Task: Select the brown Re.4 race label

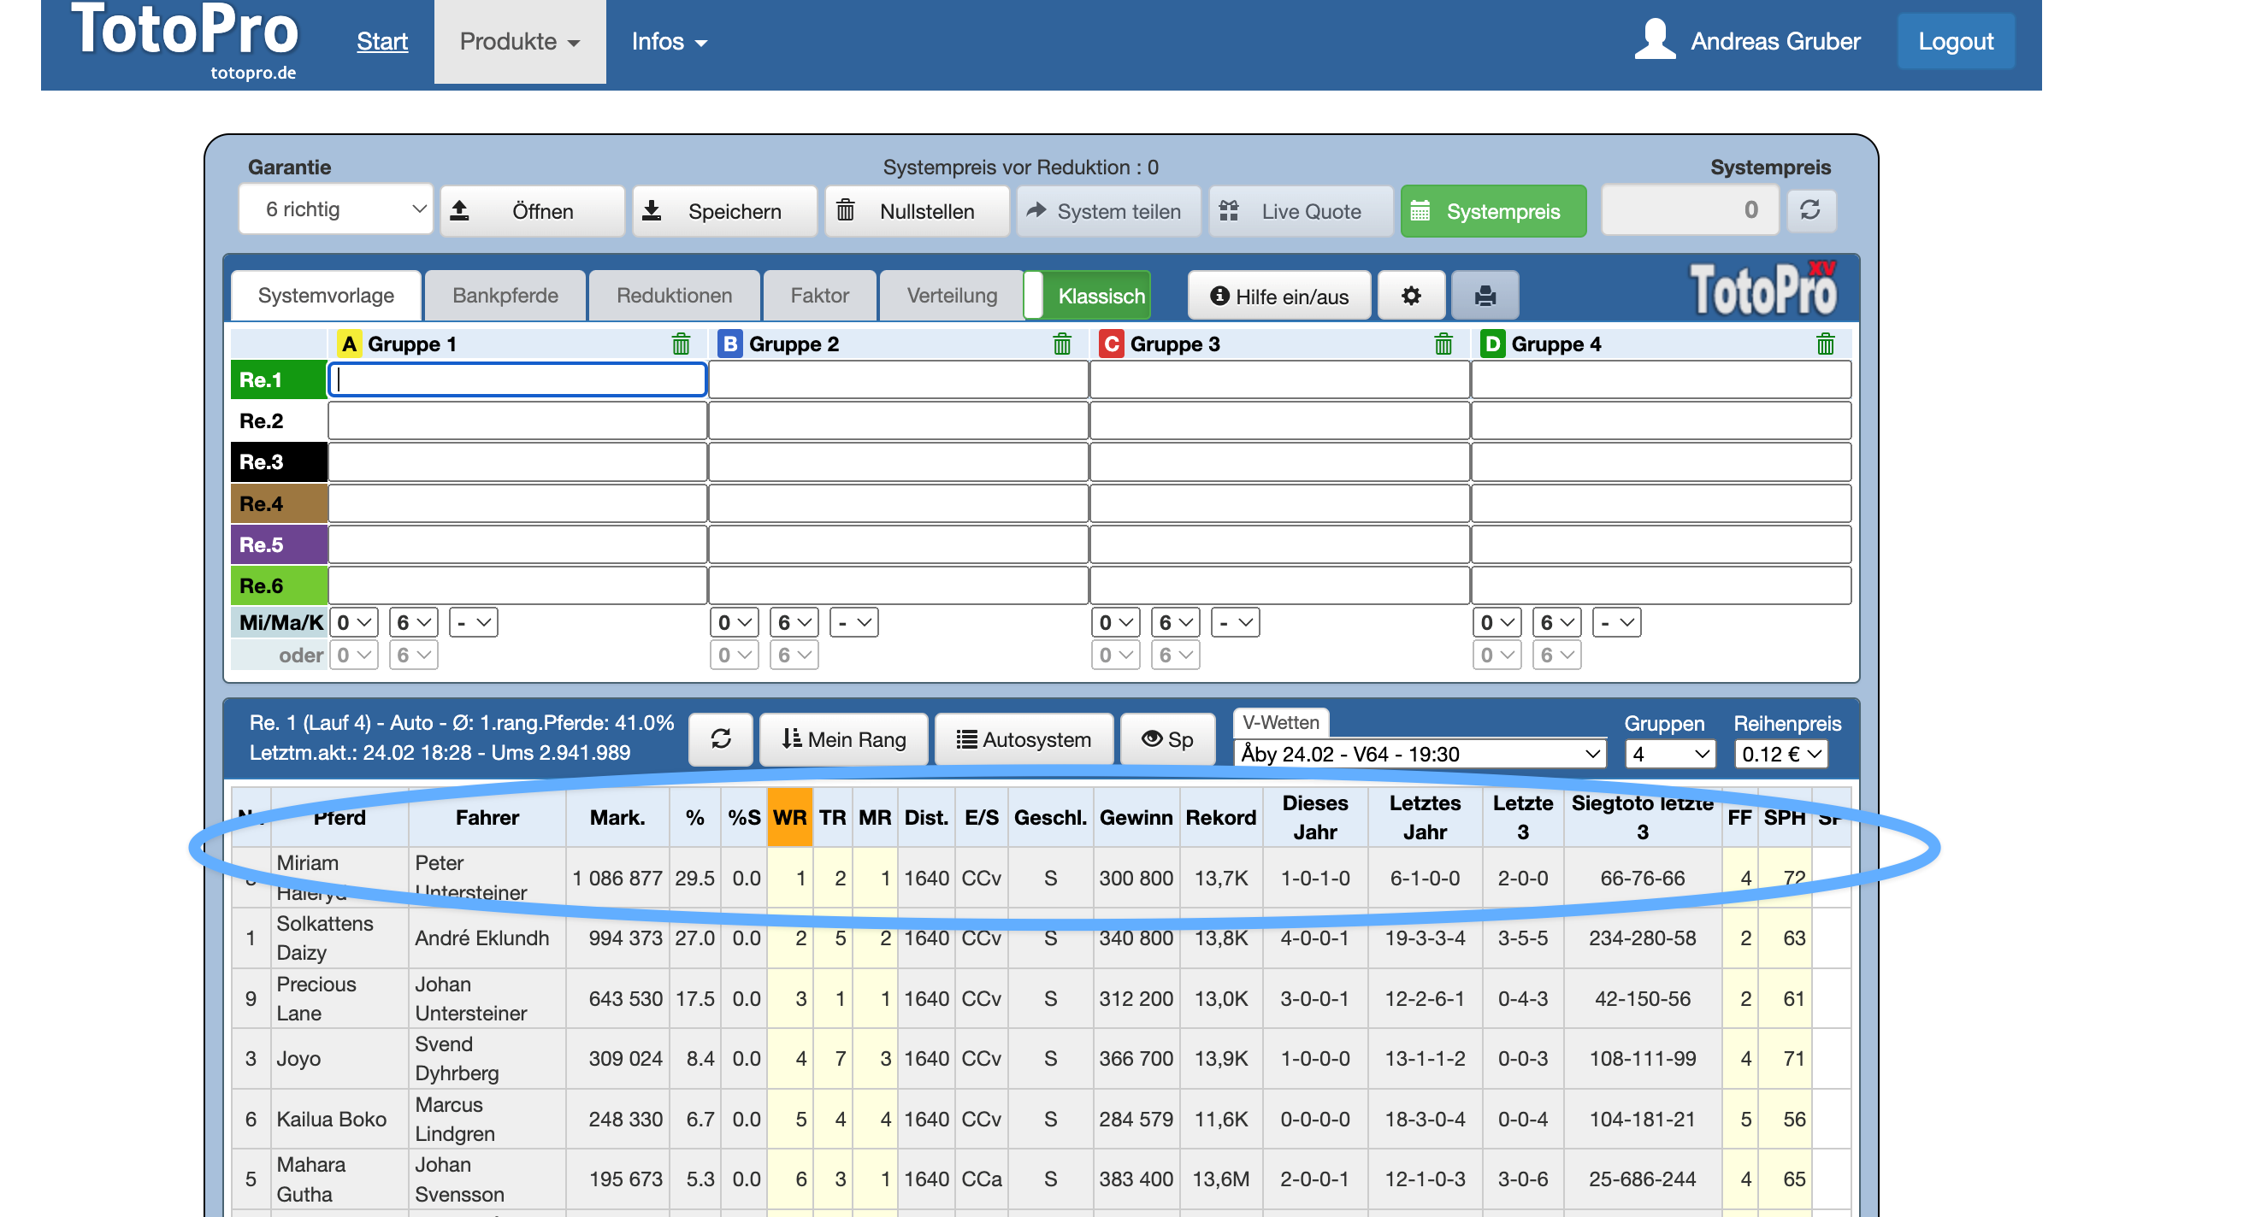Action: (278, 503)
